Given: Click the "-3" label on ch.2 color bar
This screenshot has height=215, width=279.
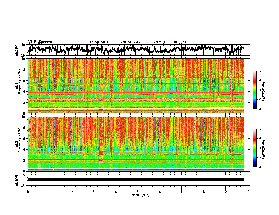Looking at the screenshot, I should pyautogui.click(x=260, y=129).
